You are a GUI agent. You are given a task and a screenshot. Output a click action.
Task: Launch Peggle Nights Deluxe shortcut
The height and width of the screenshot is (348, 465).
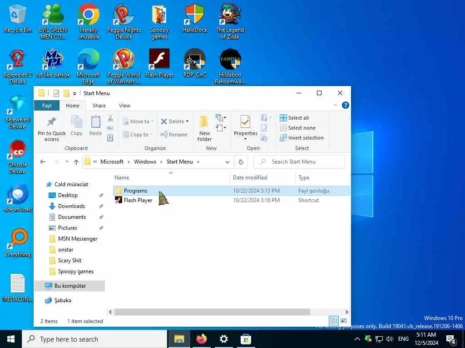pyautogui.click(x=124, y=22)
